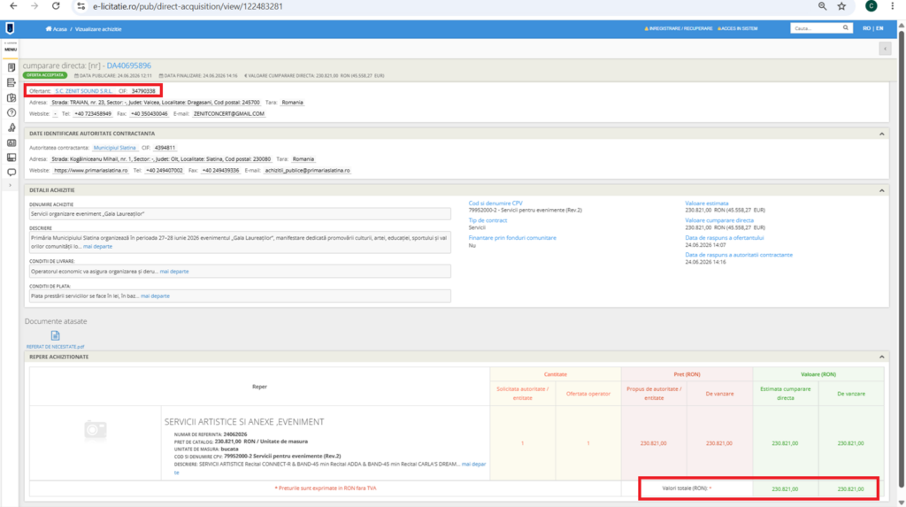
Task: Collapse Date identificare autoritate contractanta section
Action: coord(882,134)
